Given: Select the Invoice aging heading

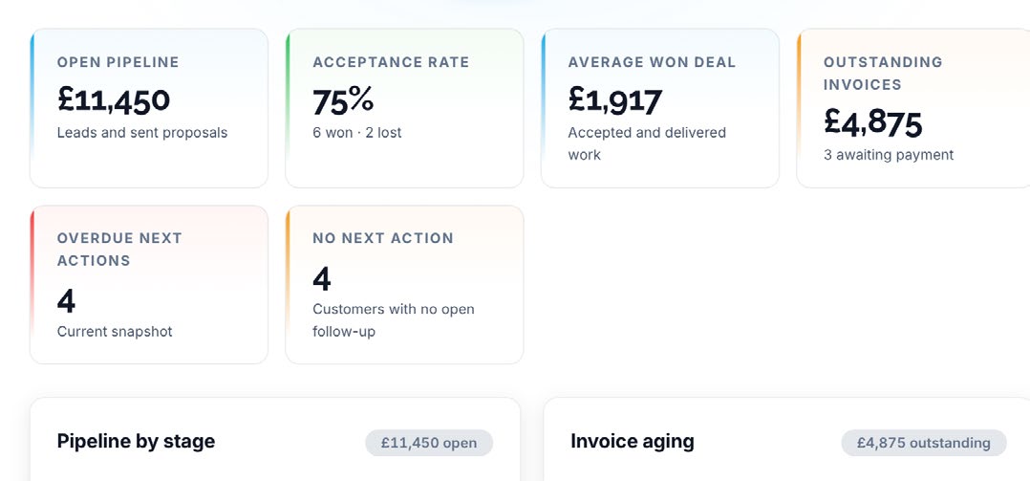Looking at the screenshot, I should [633, 441].
